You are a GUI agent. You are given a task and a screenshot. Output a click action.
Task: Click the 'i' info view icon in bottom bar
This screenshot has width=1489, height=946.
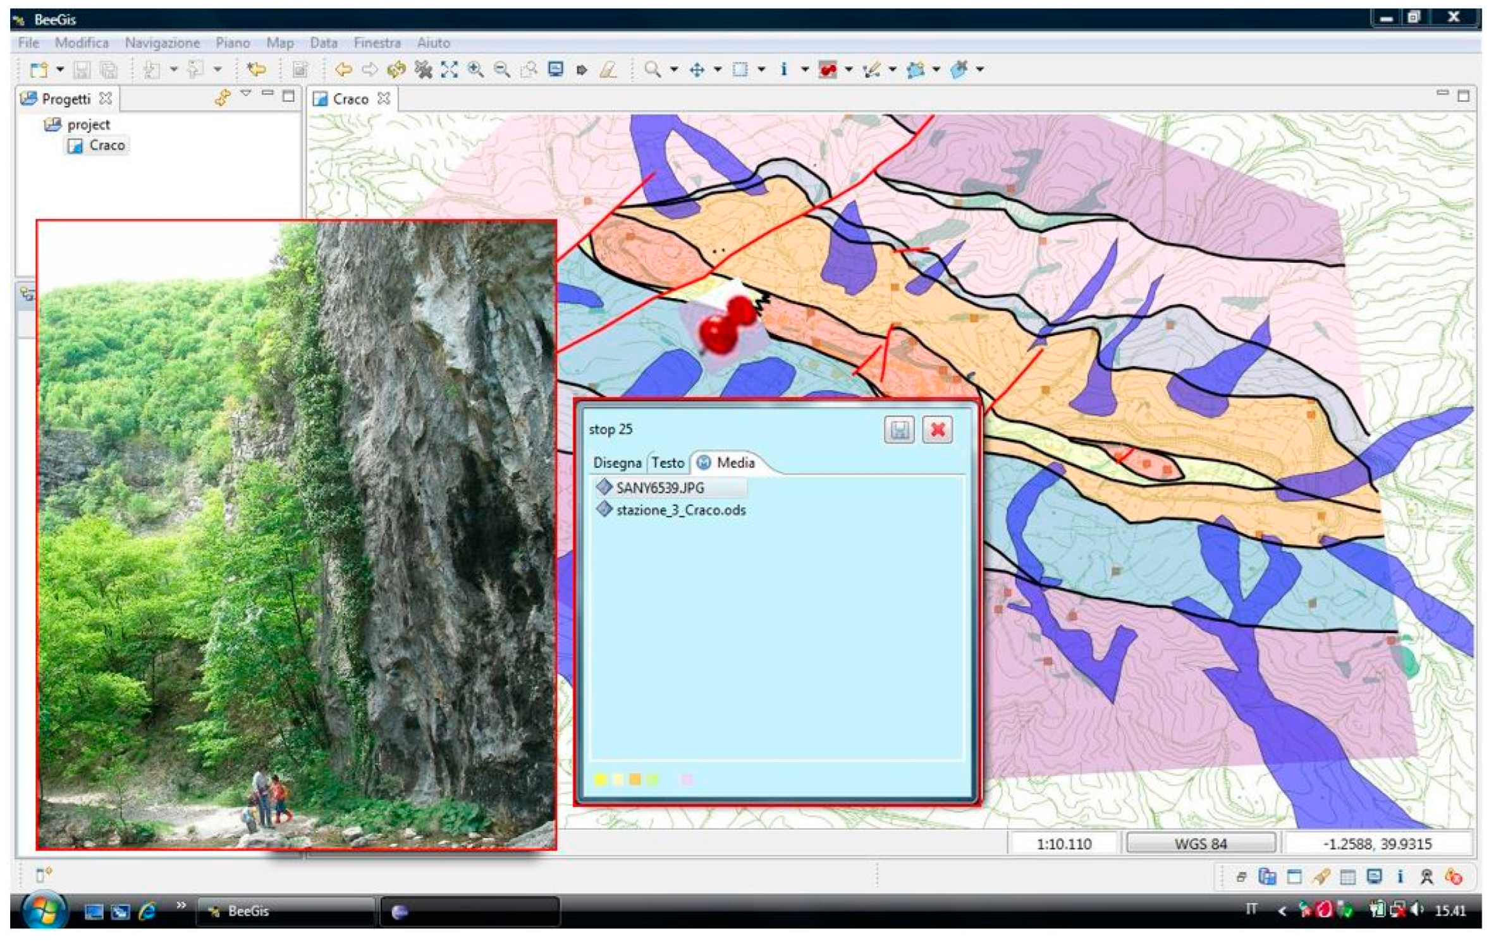coord(1400,876)
